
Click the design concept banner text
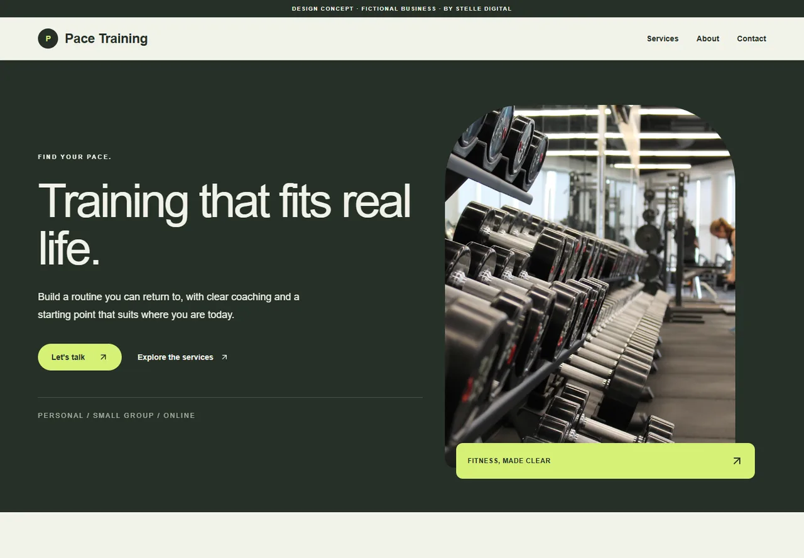[402, 9]
